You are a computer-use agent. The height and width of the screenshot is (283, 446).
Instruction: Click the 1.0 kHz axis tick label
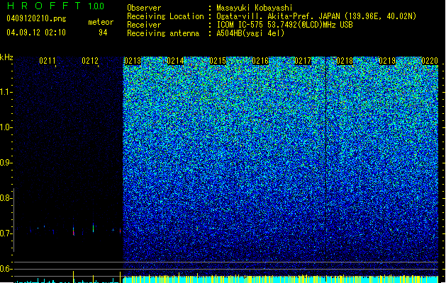(6, 127)
